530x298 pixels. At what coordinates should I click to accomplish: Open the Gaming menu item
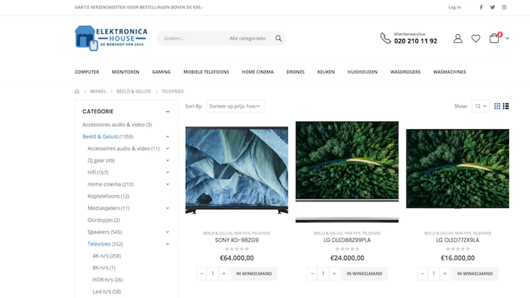tap(161, 72)
